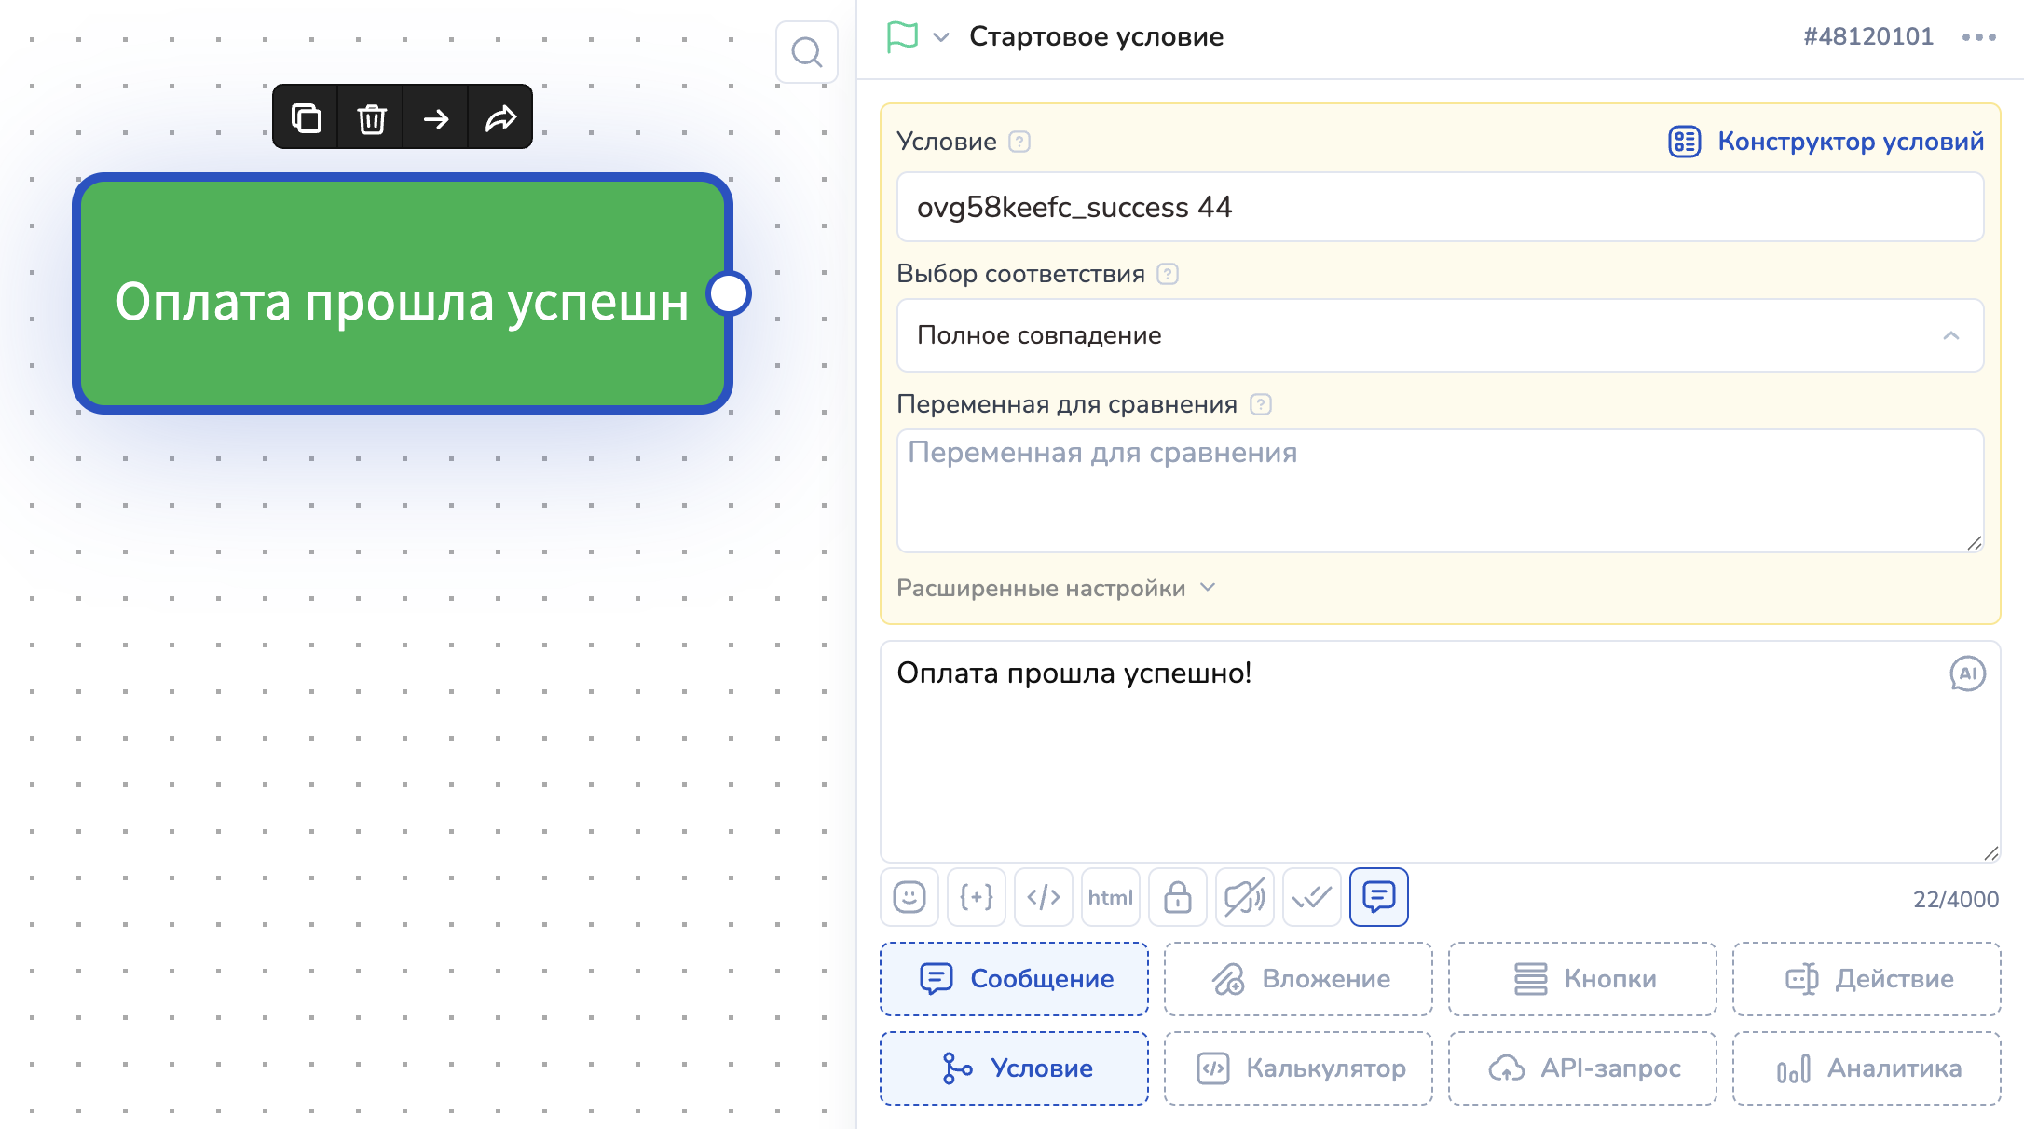Toggle muted notification sound icon

[x=1244, y=897]
